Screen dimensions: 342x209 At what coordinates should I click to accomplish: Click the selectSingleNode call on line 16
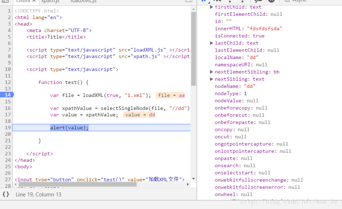(x=145, y=108)
